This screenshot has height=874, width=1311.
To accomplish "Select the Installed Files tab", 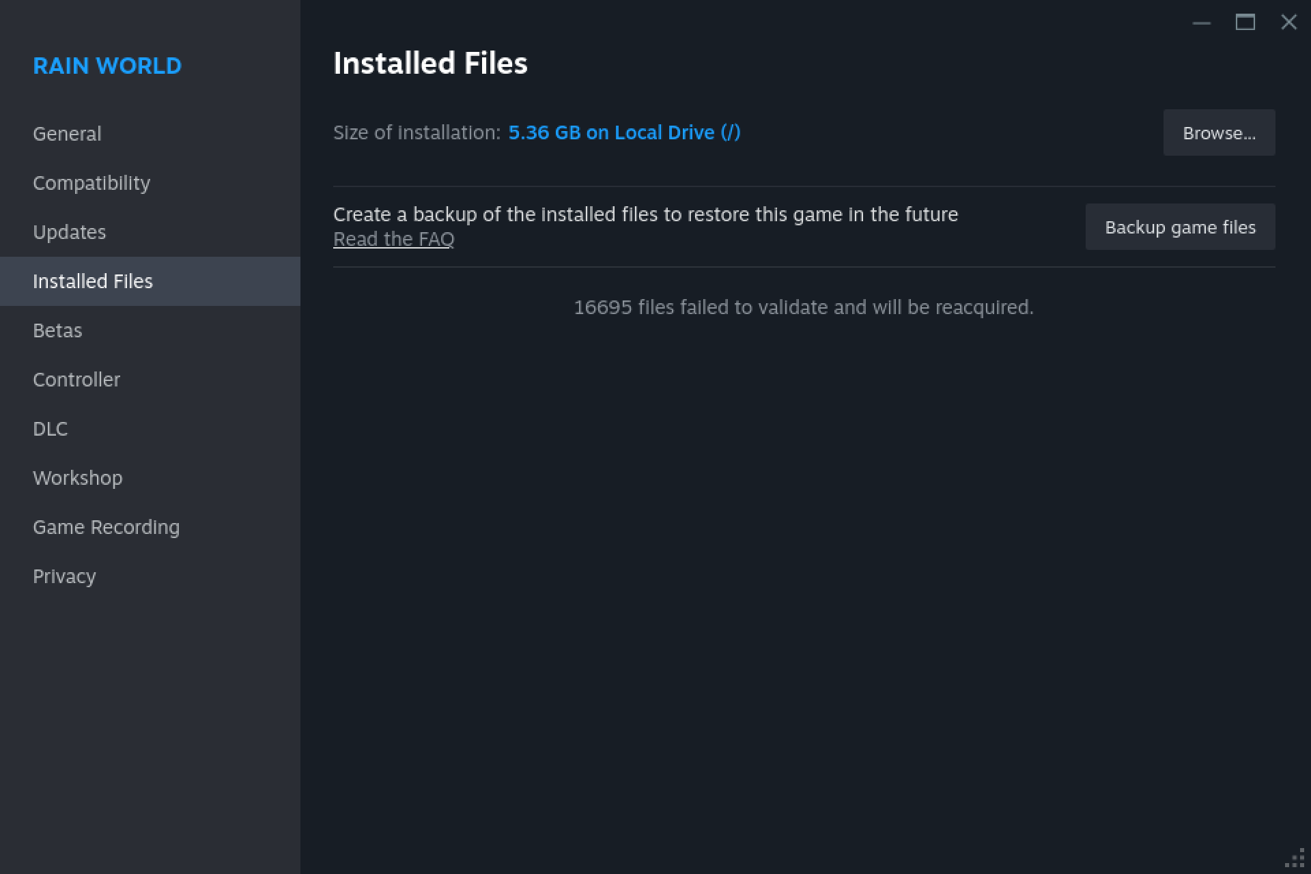I will pyautogui.click(x=150, y=281).
